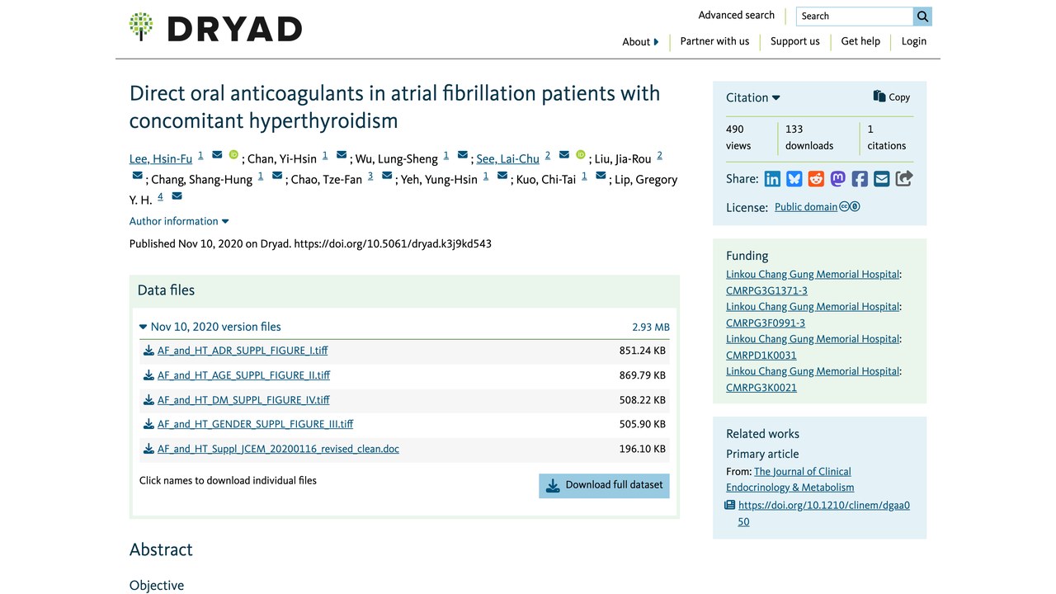Screen dimensions: 1056x594
Task: Click the generic share arrow icon
Action: 904,179
